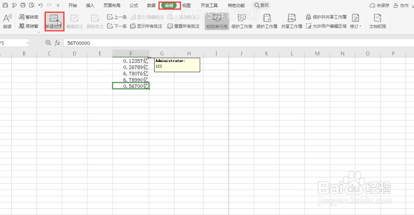Viewport: 414px width, 215px height.
Task: Click cell containing 0.26789亿
Action: (x=131, y=67)
